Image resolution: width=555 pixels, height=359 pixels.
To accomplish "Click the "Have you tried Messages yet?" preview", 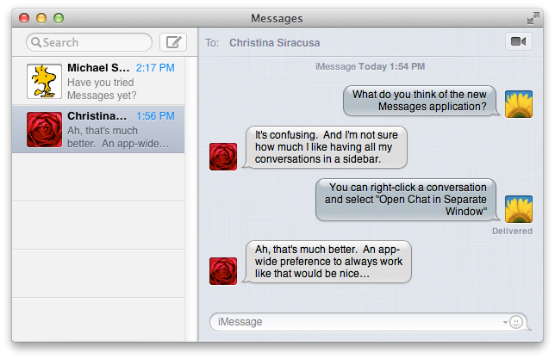I will pos(102,89).
